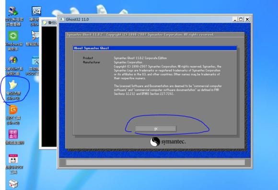Click the background backup window's ghost title icon

coord(44,23)
